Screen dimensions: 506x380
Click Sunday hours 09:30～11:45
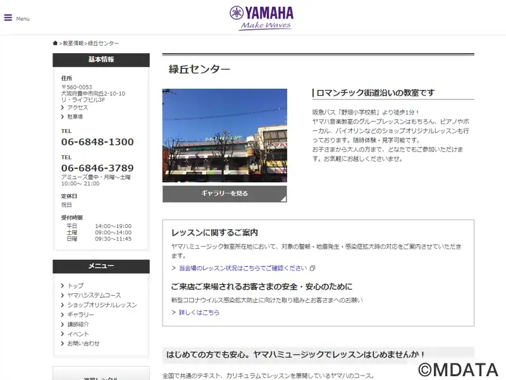[x=113, y=239]
